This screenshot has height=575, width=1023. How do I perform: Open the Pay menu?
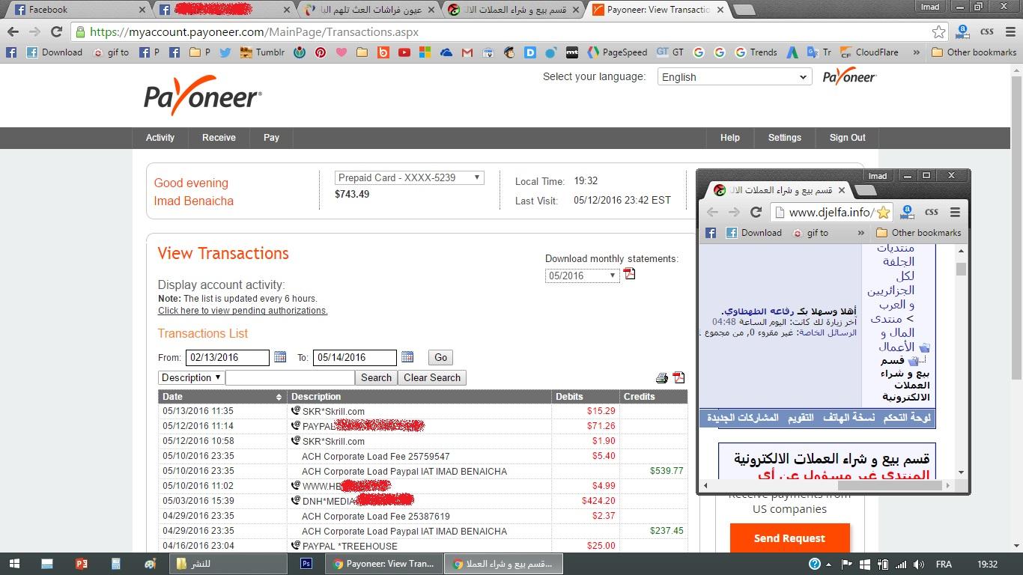pyautogui.click(x=271, y=138)
